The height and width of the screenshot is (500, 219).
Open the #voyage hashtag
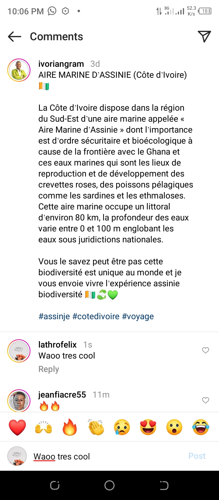(138, 316)
